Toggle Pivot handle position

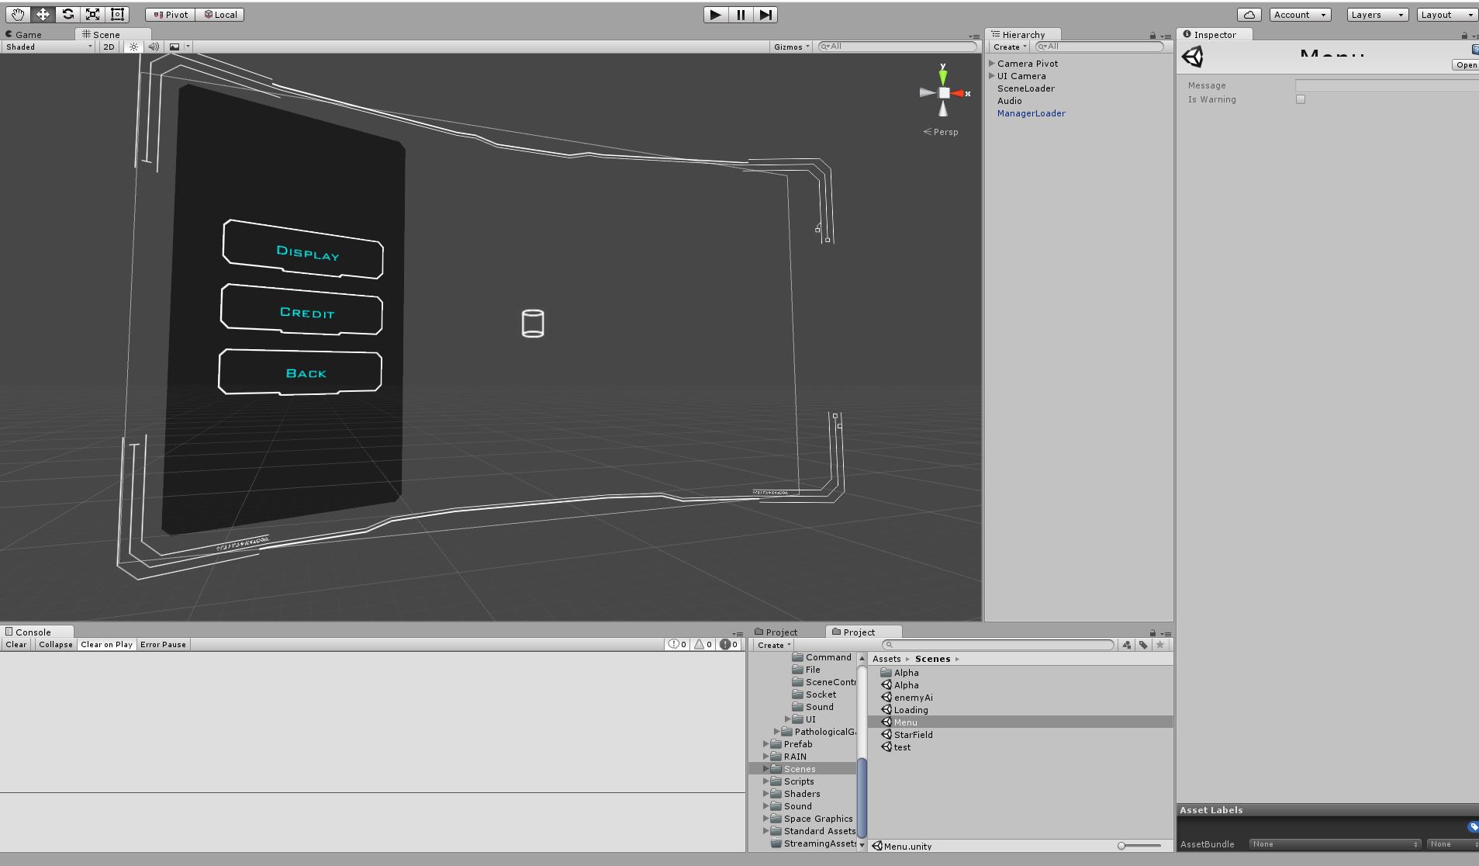click(170, 15)
